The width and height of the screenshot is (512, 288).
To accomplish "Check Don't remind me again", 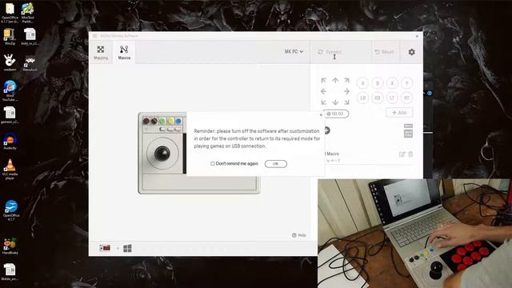I will coord(213,163).
